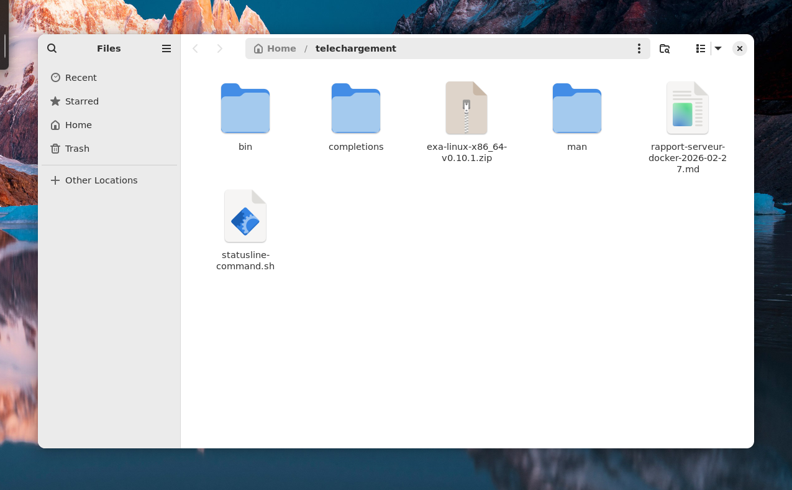Go to Home in the sidebar
The height and width of the screenshot is (490, 792).
(109, 125)
